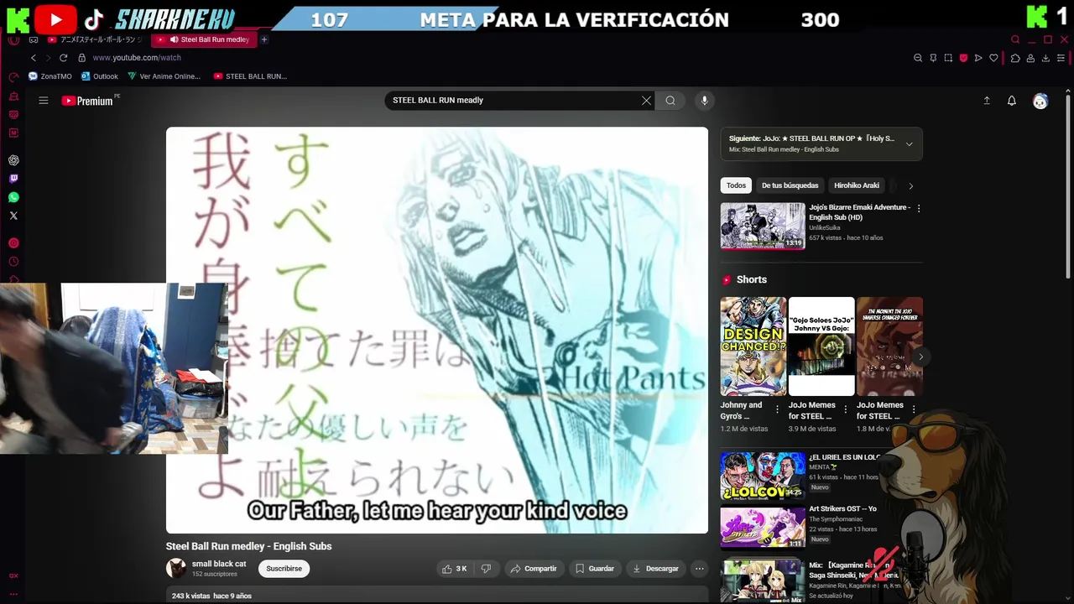
Task: Open the STEEL BALL RUN bookmark
Action: pyautogui.click(x=250, y=76)
